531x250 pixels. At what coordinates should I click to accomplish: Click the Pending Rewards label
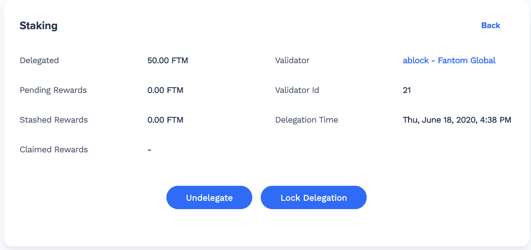53,90
